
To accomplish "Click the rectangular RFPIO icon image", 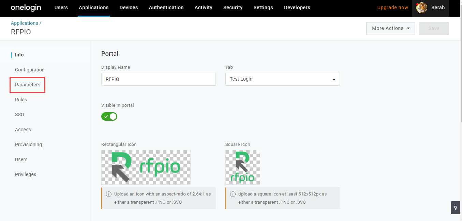I will pos(146,167).
